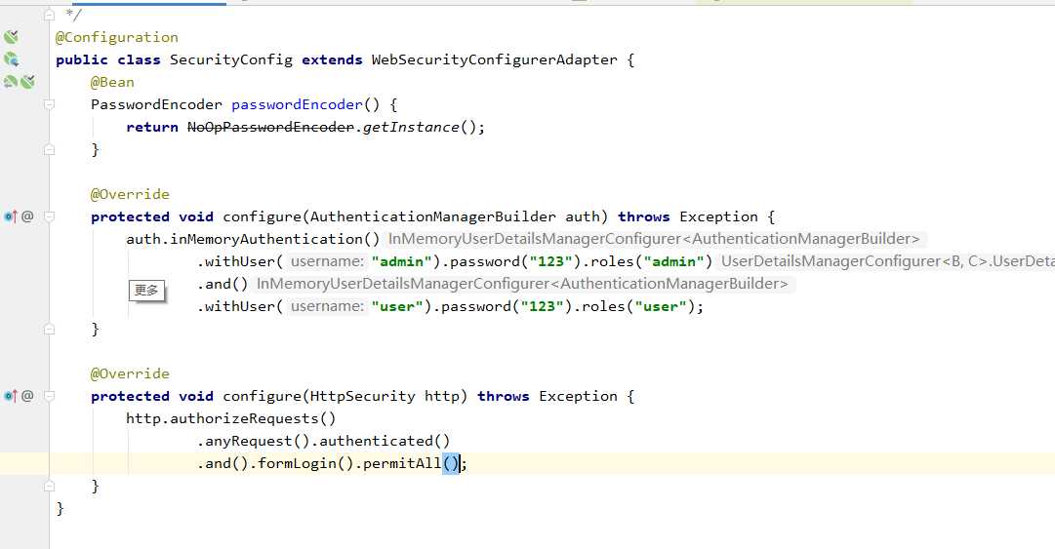
Task: Click the InMemoryUserDetailsManagerConfigurer hint after .and()
Action: pos(522,284)
